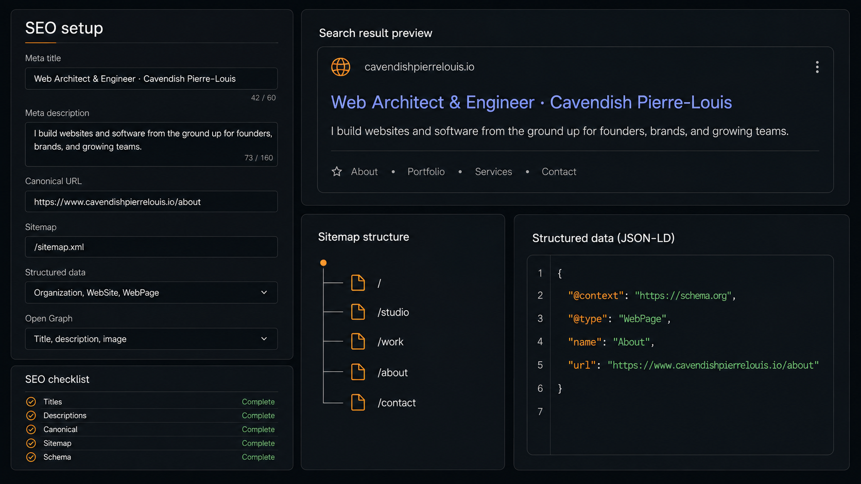Click cavendishpierrelouis.io domain text
The width and height of the screenshot is (861, 484).
419,67
